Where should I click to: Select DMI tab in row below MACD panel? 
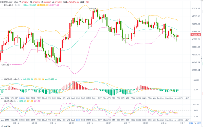[28, 98]
